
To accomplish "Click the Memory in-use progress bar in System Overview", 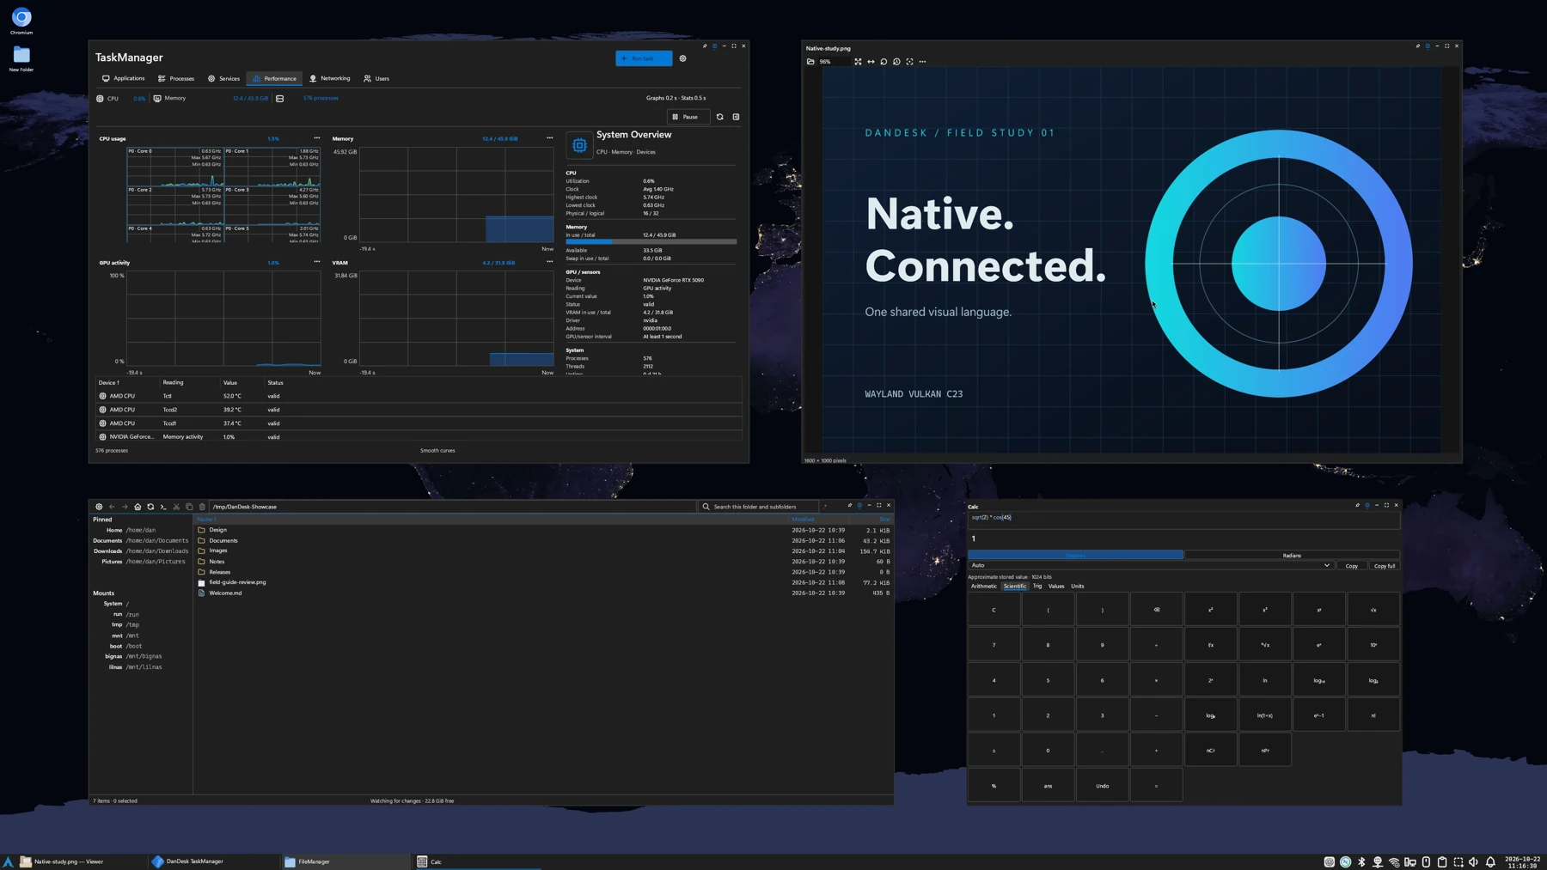I will coord(651,242).
